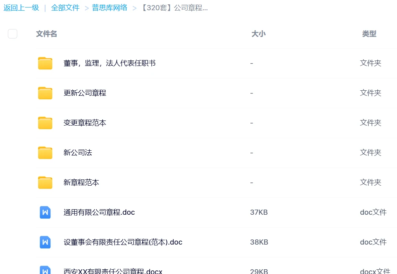Click Word icon for 西安XX有限责任公司章程.docx
Screen dimensions: 397x274
tap(45, 270)
